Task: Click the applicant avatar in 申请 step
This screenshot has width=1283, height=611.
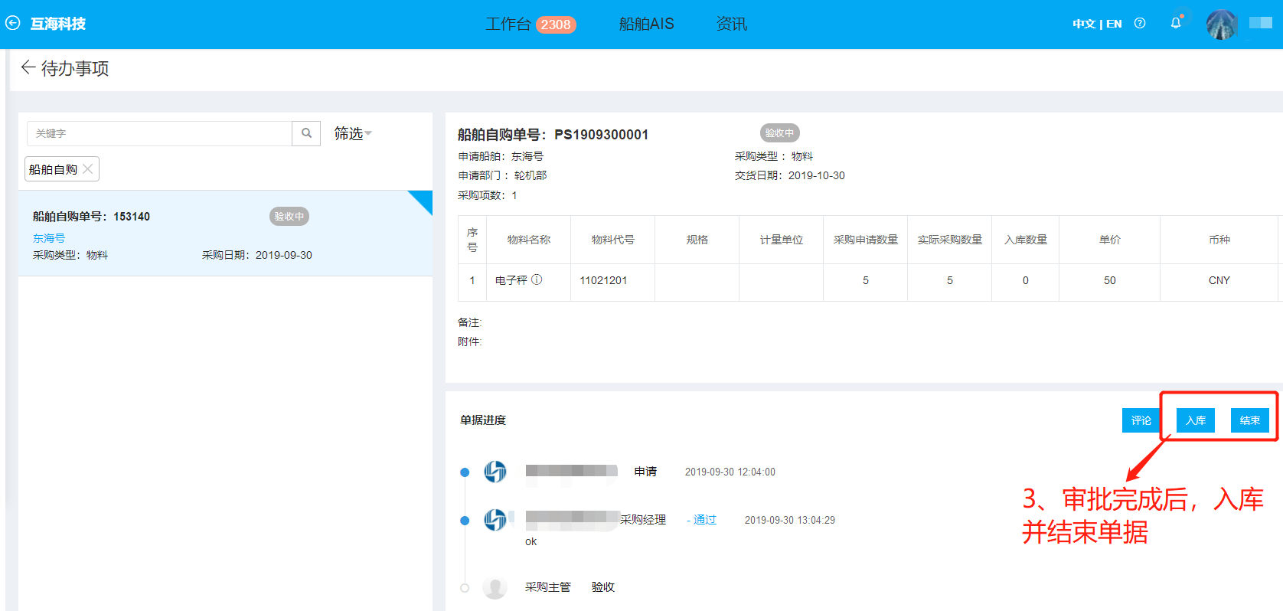Action: 495,472
